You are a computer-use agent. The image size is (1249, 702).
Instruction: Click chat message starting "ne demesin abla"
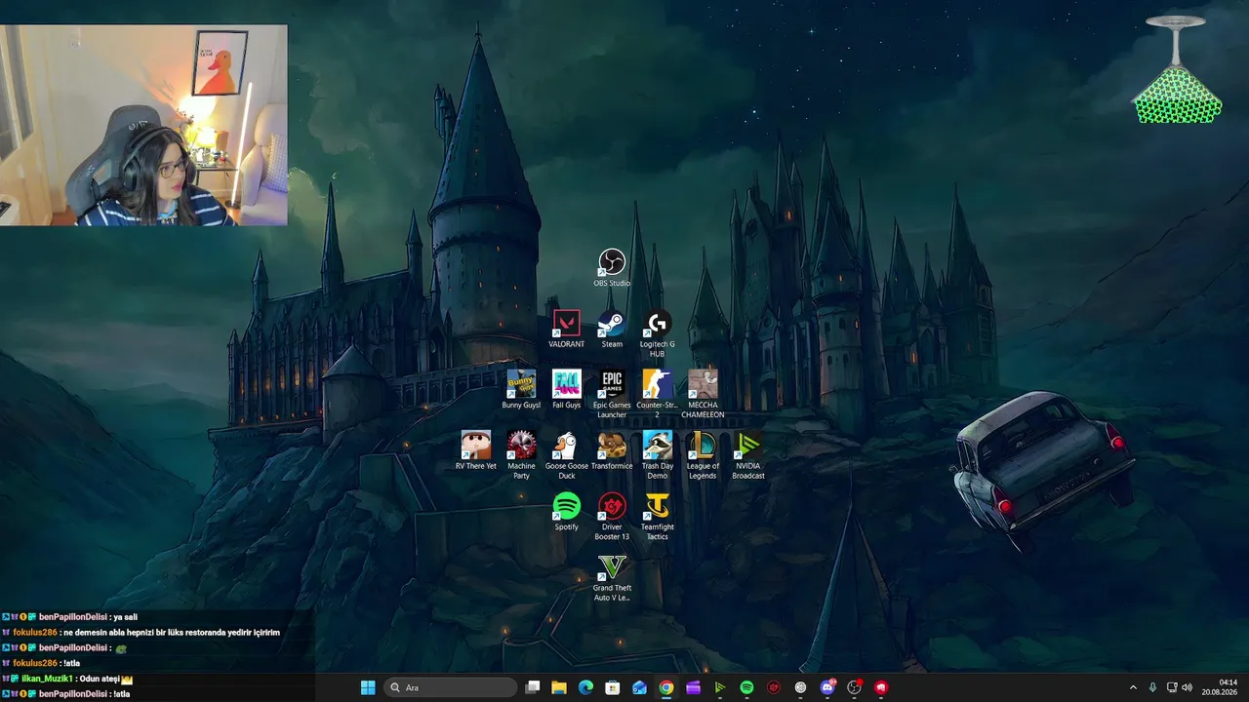coord(172,633)
